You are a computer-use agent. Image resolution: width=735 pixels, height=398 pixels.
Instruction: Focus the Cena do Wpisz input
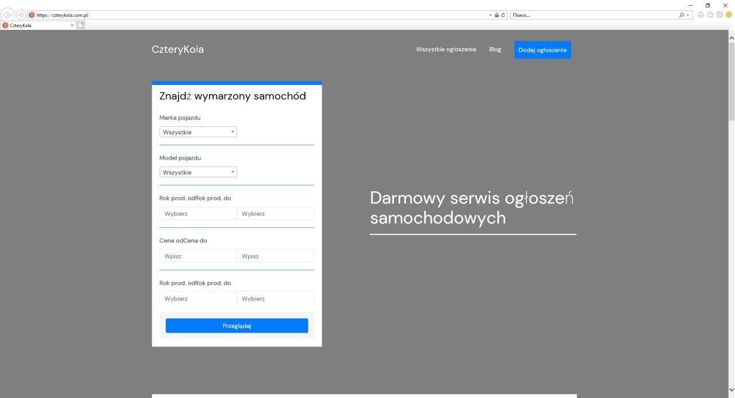(276, 256)
